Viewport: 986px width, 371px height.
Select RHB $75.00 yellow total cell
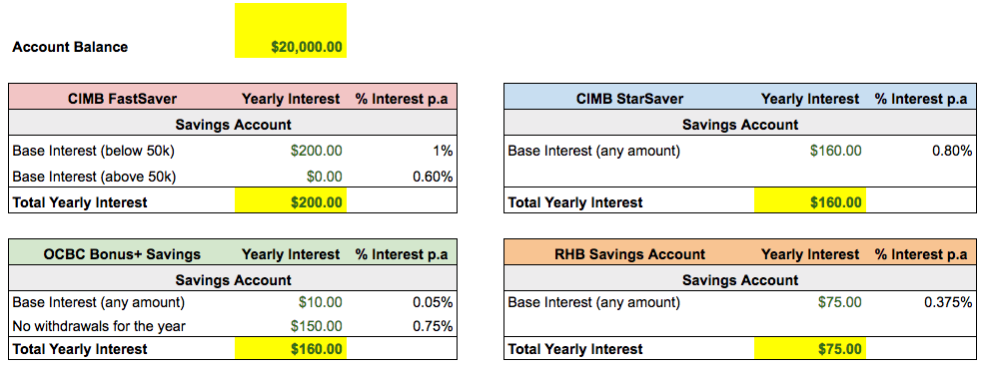[x=810, y=349]
